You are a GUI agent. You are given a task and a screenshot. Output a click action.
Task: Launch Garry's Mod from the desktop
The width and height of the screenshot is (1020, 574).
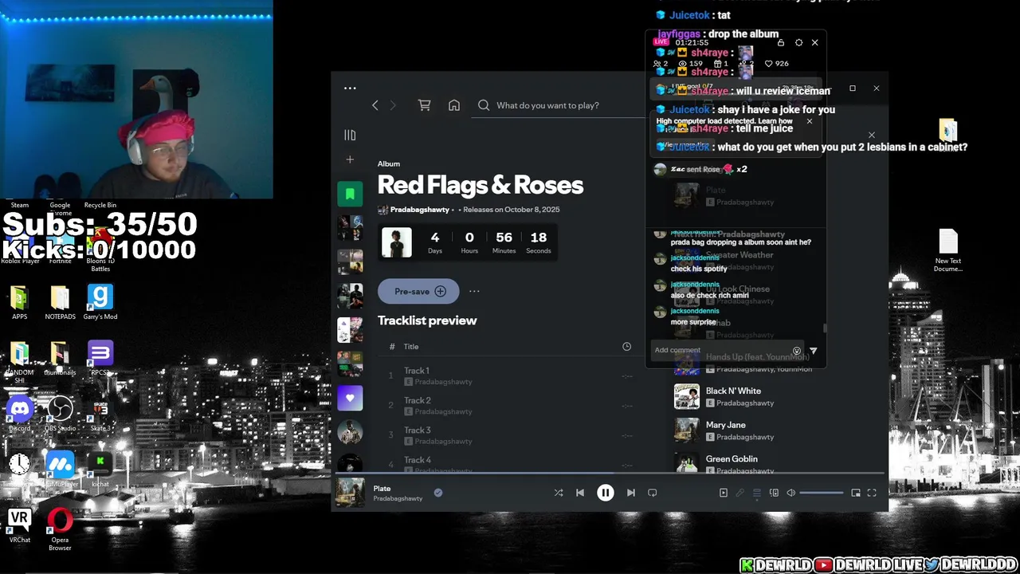tap(100, 301)
